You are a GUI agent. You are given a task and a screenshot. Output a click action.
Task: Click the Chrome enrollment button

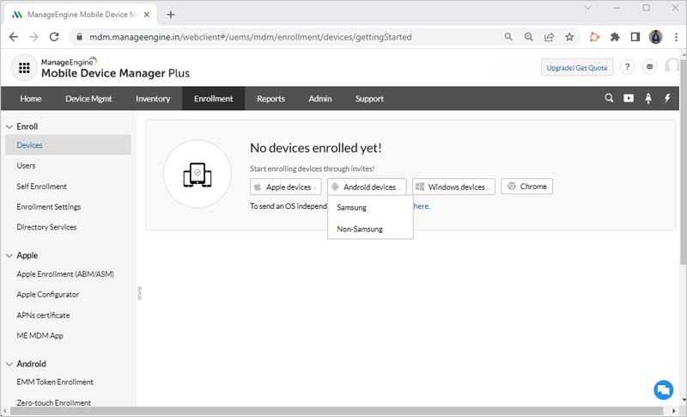[526, 187]
